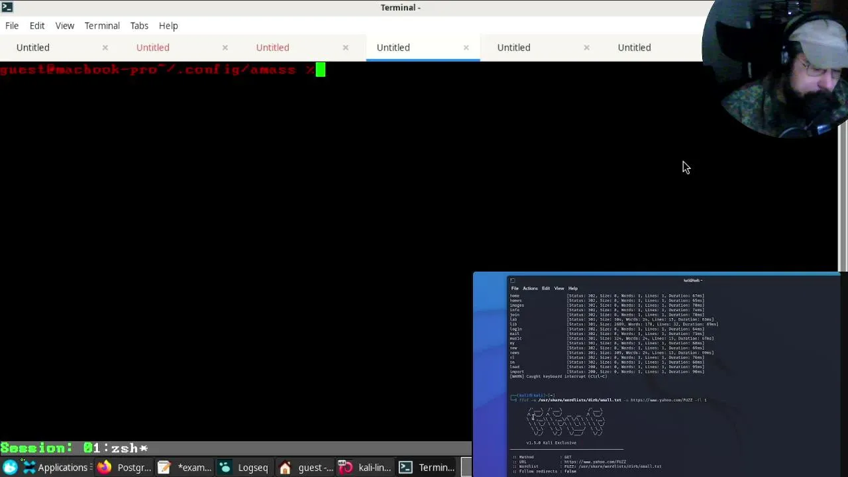Switch to the first Untitled tab
The height and width of the screenshot is (477, 848).
(33, 47)
